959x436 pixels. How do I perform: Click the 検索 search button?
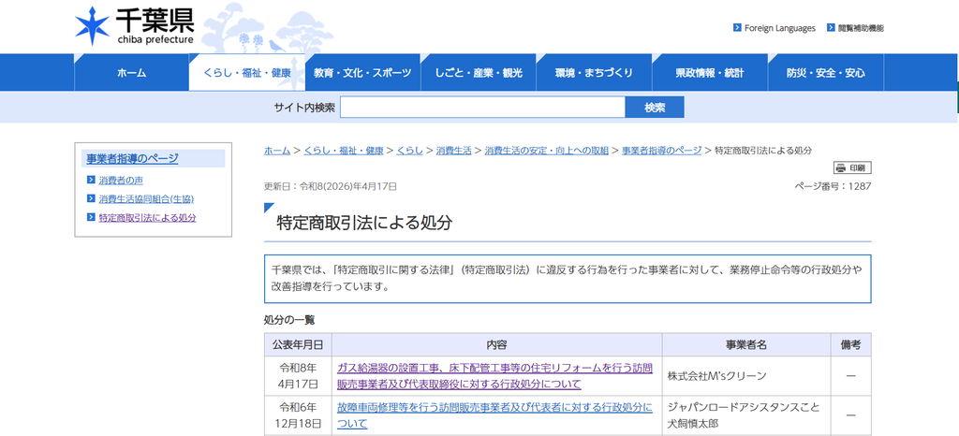655,108
